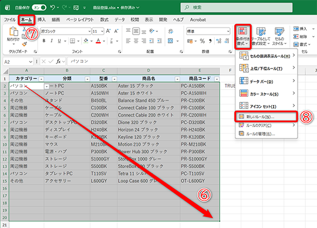Open アイコン セット submenu

click(267, 106)
